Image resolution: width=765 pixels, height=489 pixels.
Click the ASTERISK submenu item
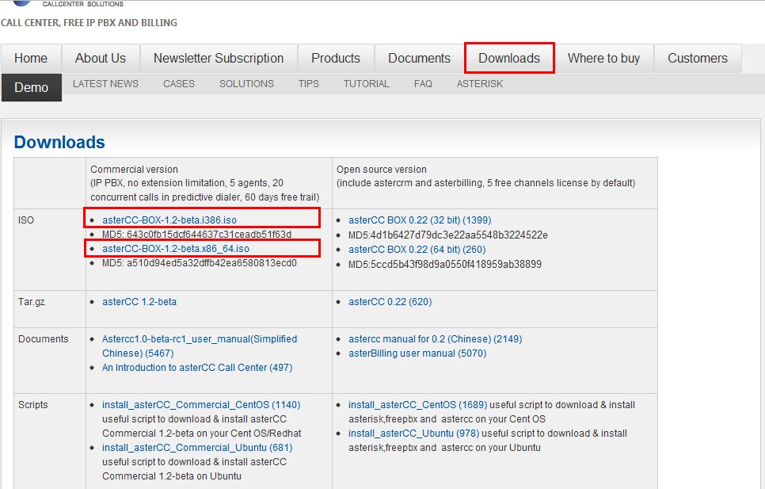pos(479,84)
